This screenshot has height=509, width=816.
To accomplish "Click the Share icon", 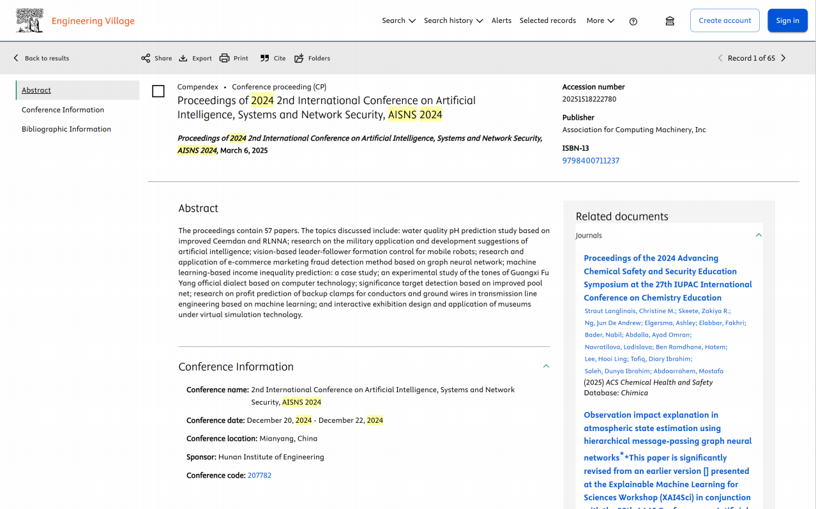I will point(146,58).
